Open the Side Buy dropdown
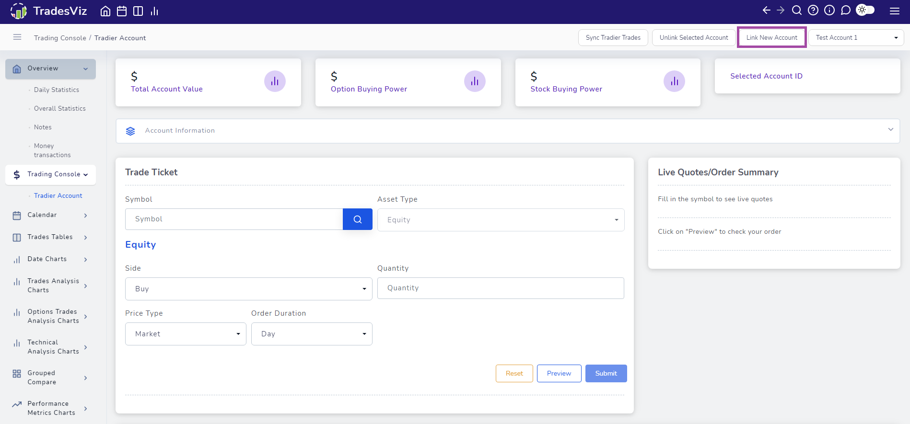This screenshot has width=910, height=424. pyautogui.click(x=248, y=289)
